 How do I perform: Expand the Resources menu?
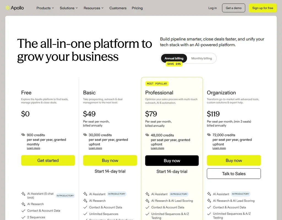click(x=94, y=8)
